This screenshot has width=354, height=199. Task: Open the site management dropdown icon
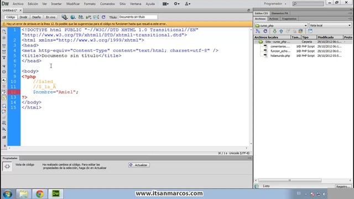point(188,4)
